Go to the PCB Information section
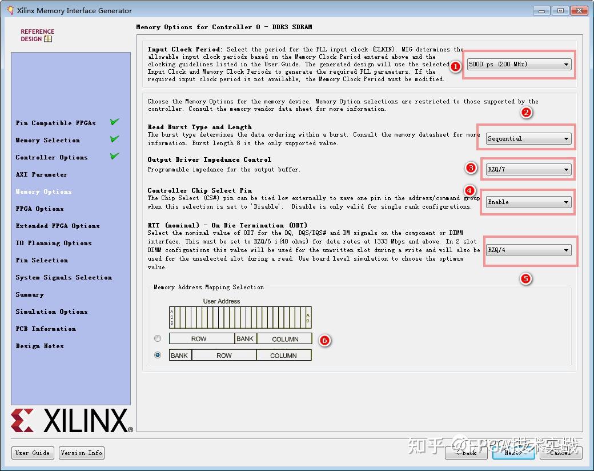Screen dimensions: 594x471 [x=46, y=329]
